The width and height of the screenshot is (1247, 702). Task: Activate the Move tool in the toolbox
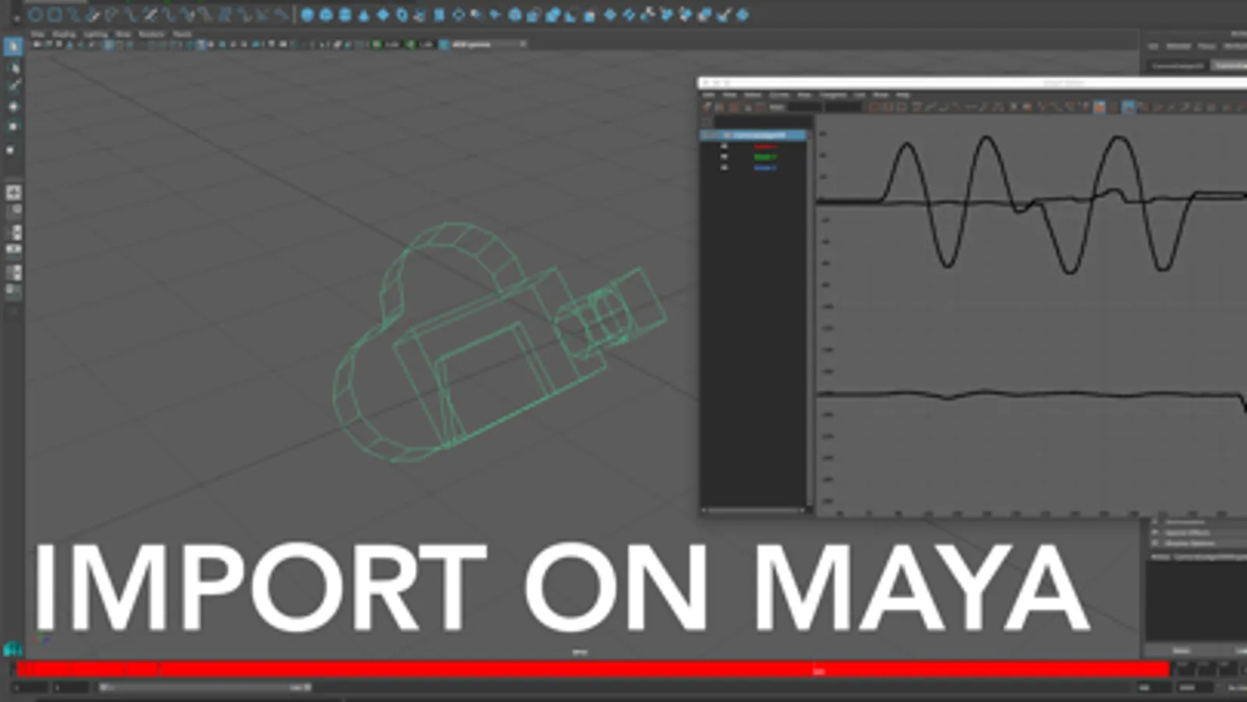coord(13,106)
